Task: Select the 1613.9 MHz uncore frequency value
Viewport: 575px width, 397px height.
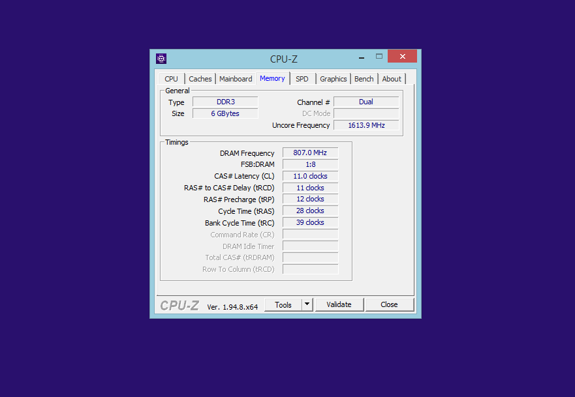Action: (366, 125)
